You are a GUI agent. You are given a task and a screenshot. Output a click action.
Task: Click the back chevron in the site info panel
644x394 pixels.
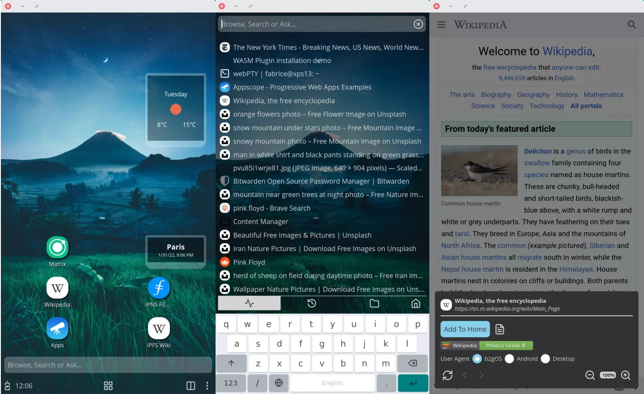(465, 375)
